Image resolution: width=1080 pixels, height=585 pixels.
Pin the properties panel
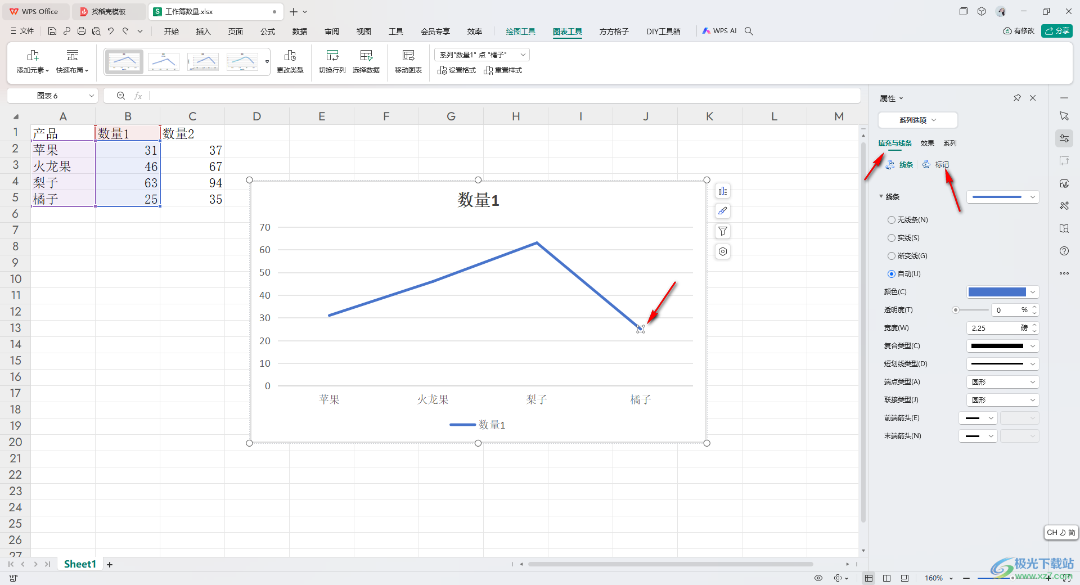1017,98
